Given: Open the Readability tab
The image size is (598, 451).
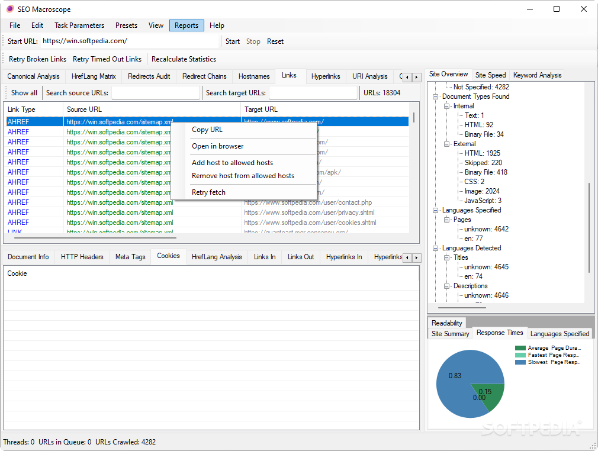Looking at the screenshot, I should pyautogui.click(x=446, y=323).
